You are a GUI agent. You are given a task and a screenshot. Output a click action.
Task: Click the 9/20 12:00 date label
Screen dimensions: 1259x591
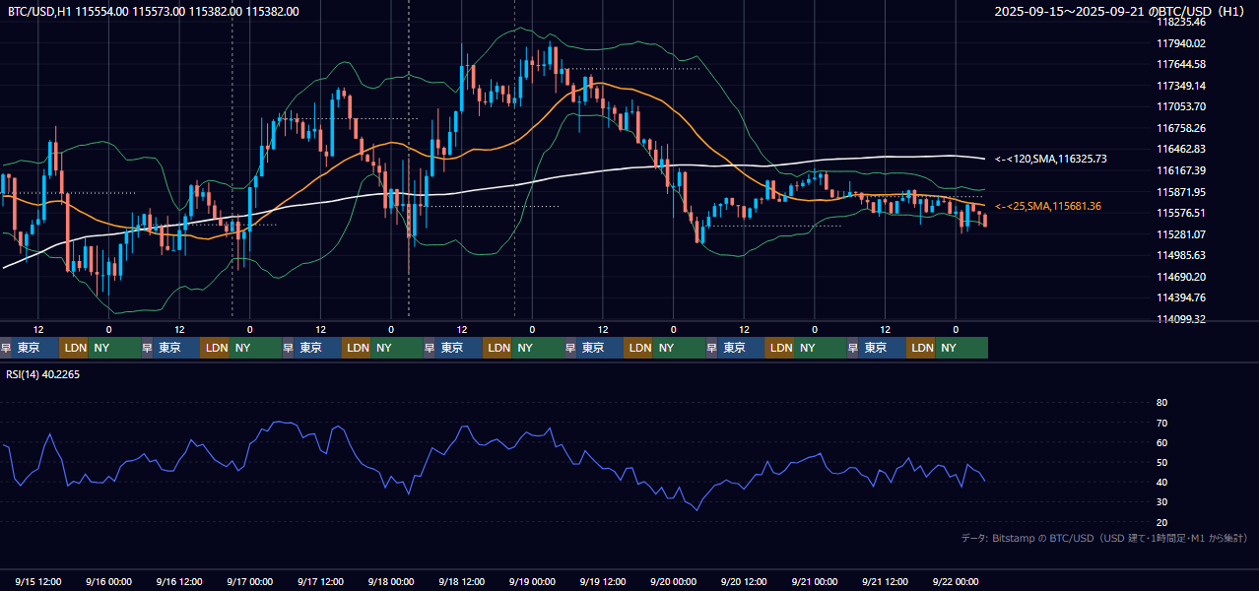coord(744,582)
